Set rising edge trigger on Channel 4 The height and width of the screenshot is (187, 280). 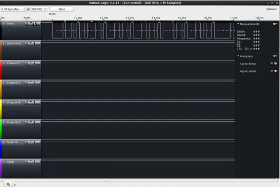[26, 102]
